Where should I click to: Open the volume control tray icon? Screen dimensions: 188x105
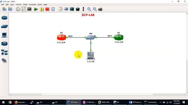coord(170,102)
